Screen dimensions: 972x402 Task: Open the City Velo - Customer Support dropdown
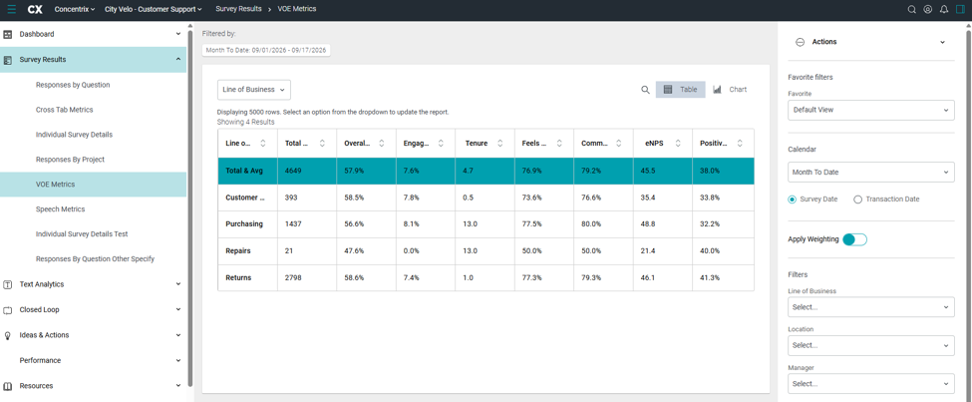tap(154, 9)
